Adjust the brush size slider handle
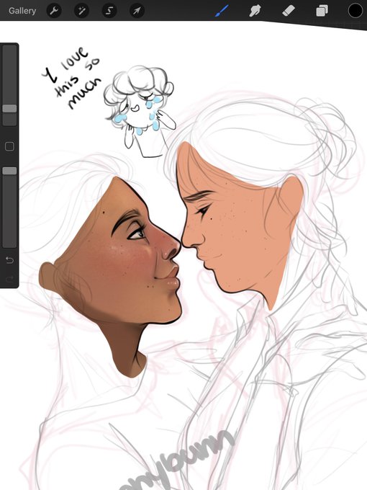The width and height of the screenshot is (367, 490). pos(9,108)
